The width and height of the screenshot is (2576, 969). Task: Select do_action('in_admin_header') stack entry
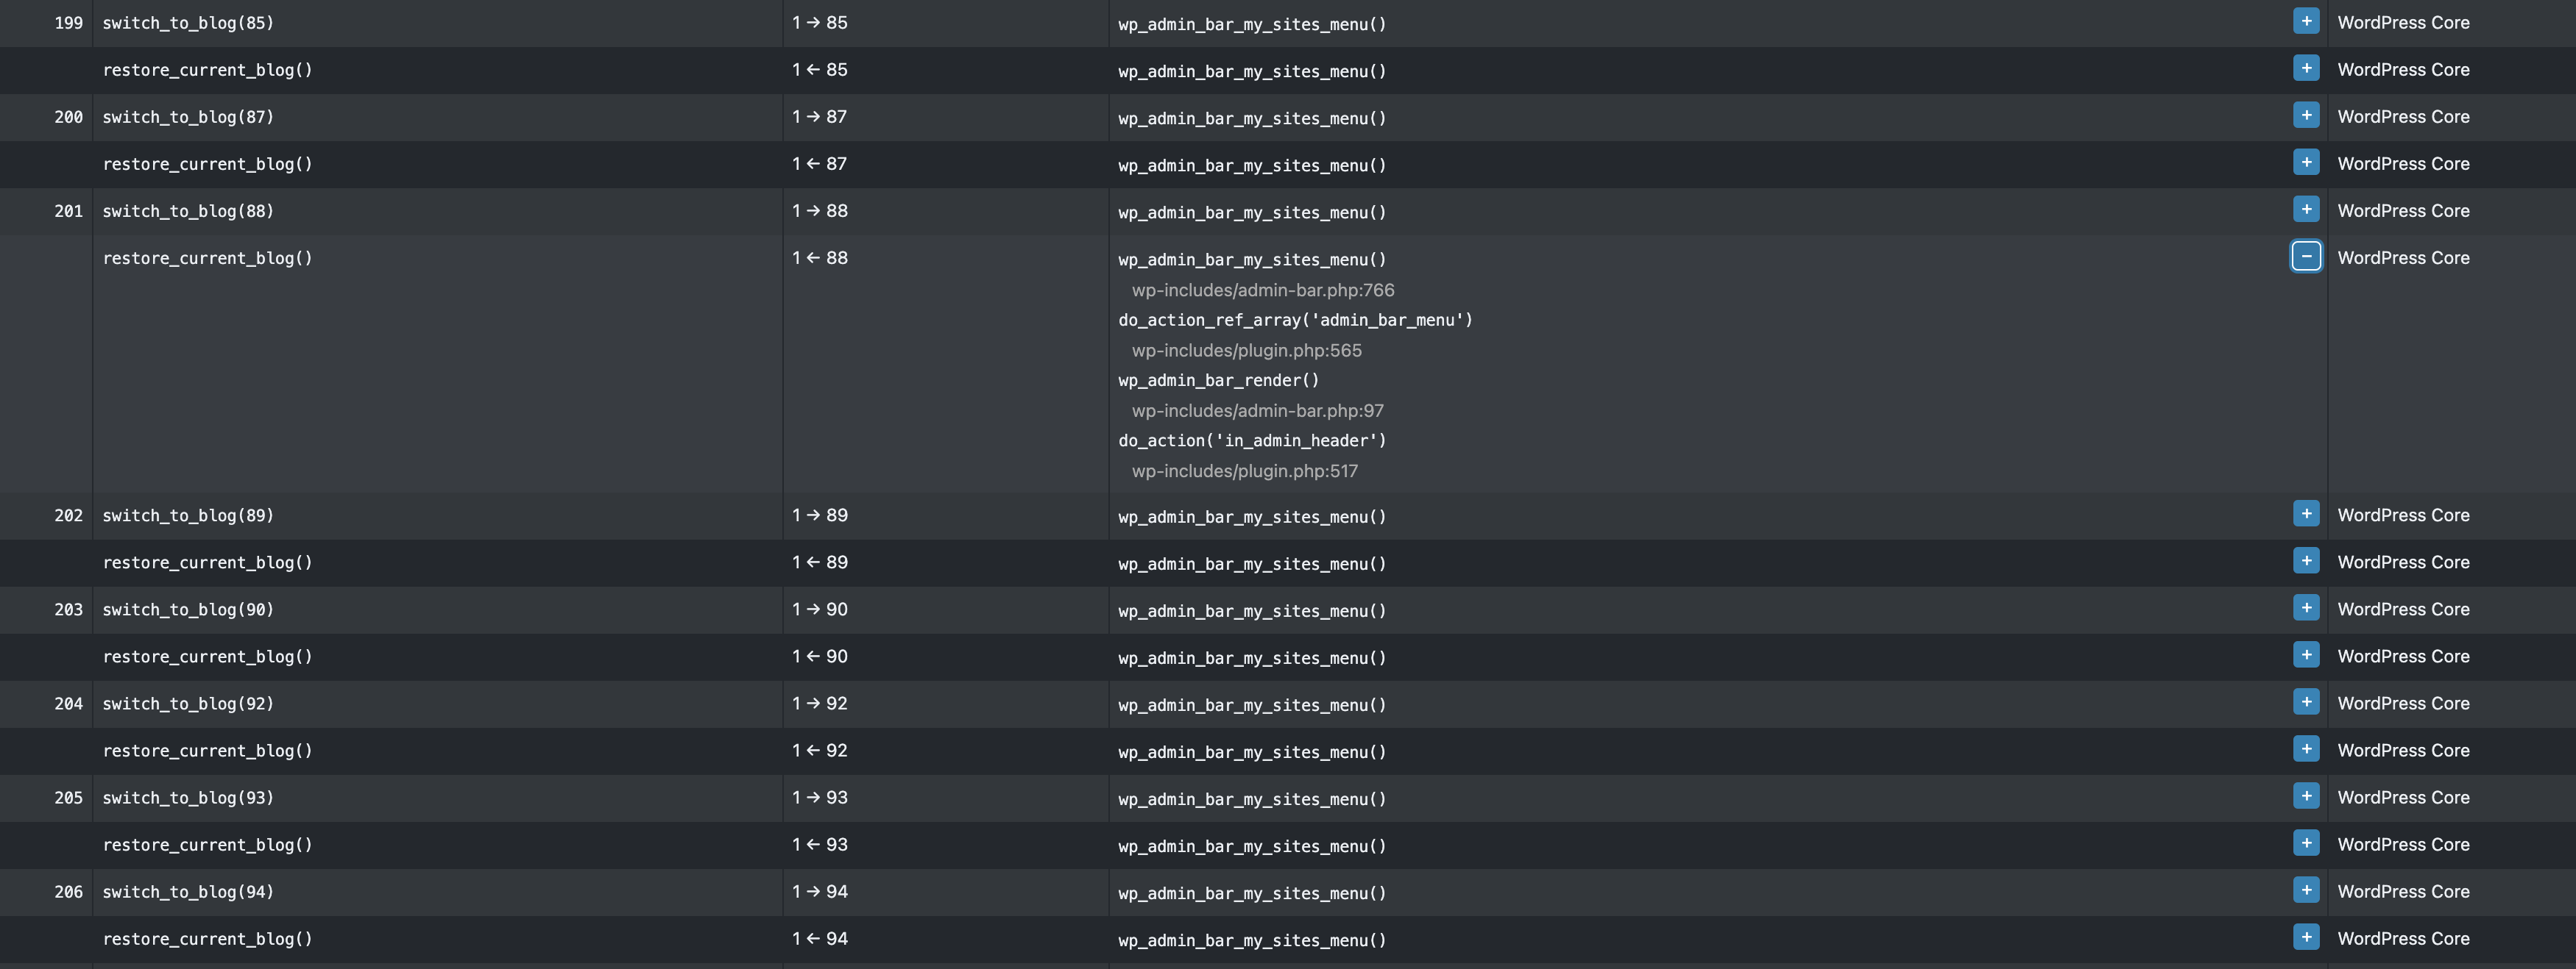[x=1252, y=440]
